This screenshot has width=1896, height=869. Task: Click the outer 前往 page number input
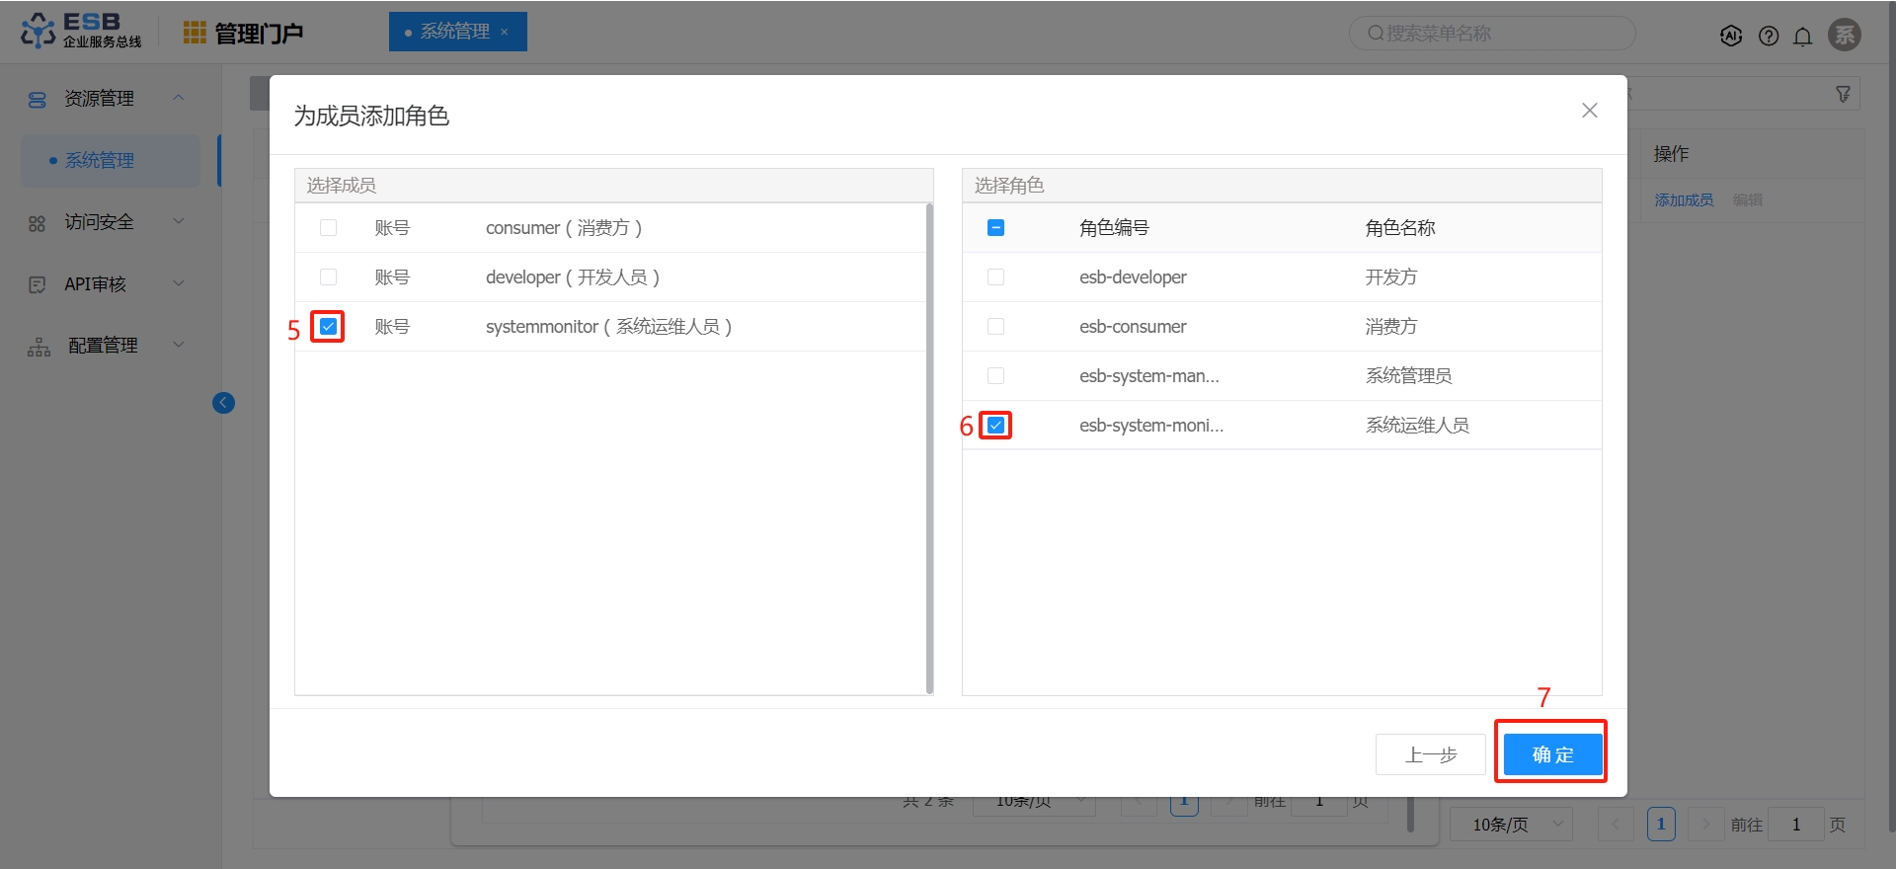pos(1795,825)
